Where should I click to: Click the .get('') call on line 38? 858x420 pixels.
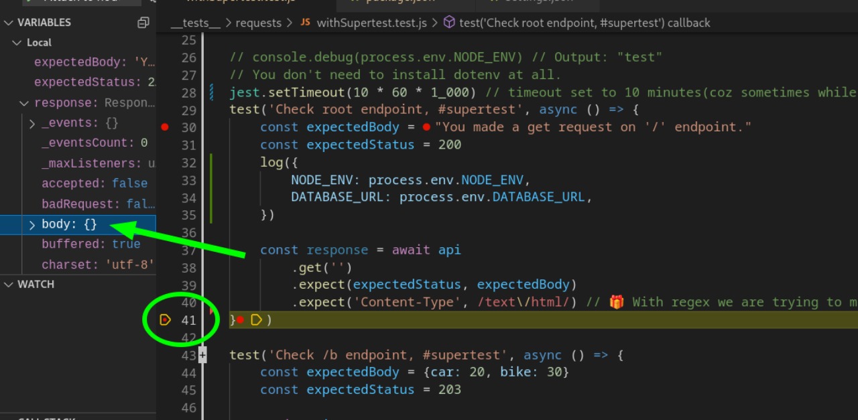click(322, 267)
